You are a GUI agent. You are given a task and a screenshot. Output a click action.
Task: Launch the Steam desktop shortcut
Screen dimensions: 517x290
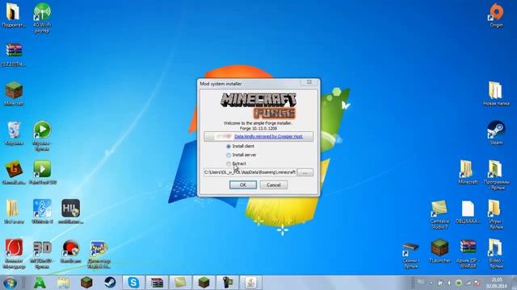coord(496,133)
